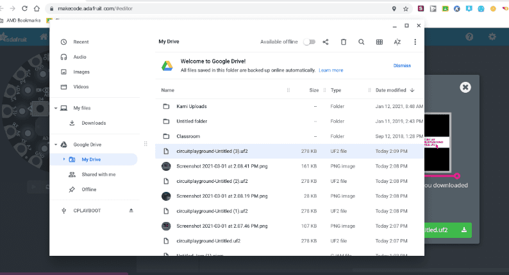Click the trash delete icon
This screenshot has height=275, width=509.
pyautogui.click(x=344, y=42)
